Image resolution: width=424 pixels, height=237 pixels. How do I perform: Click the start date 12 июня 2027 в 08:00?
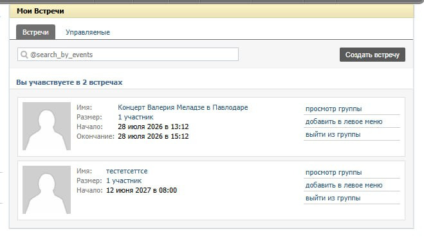click(x=142, y=190)
